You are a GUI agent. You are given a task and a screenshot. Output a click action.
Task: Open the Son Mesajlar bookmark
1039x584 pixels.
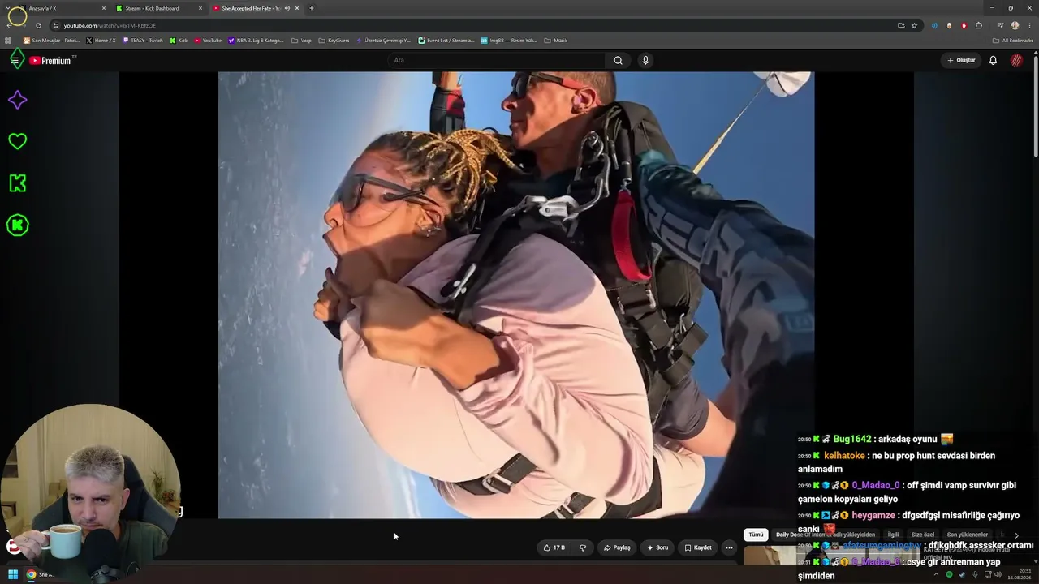click(51, 41)
